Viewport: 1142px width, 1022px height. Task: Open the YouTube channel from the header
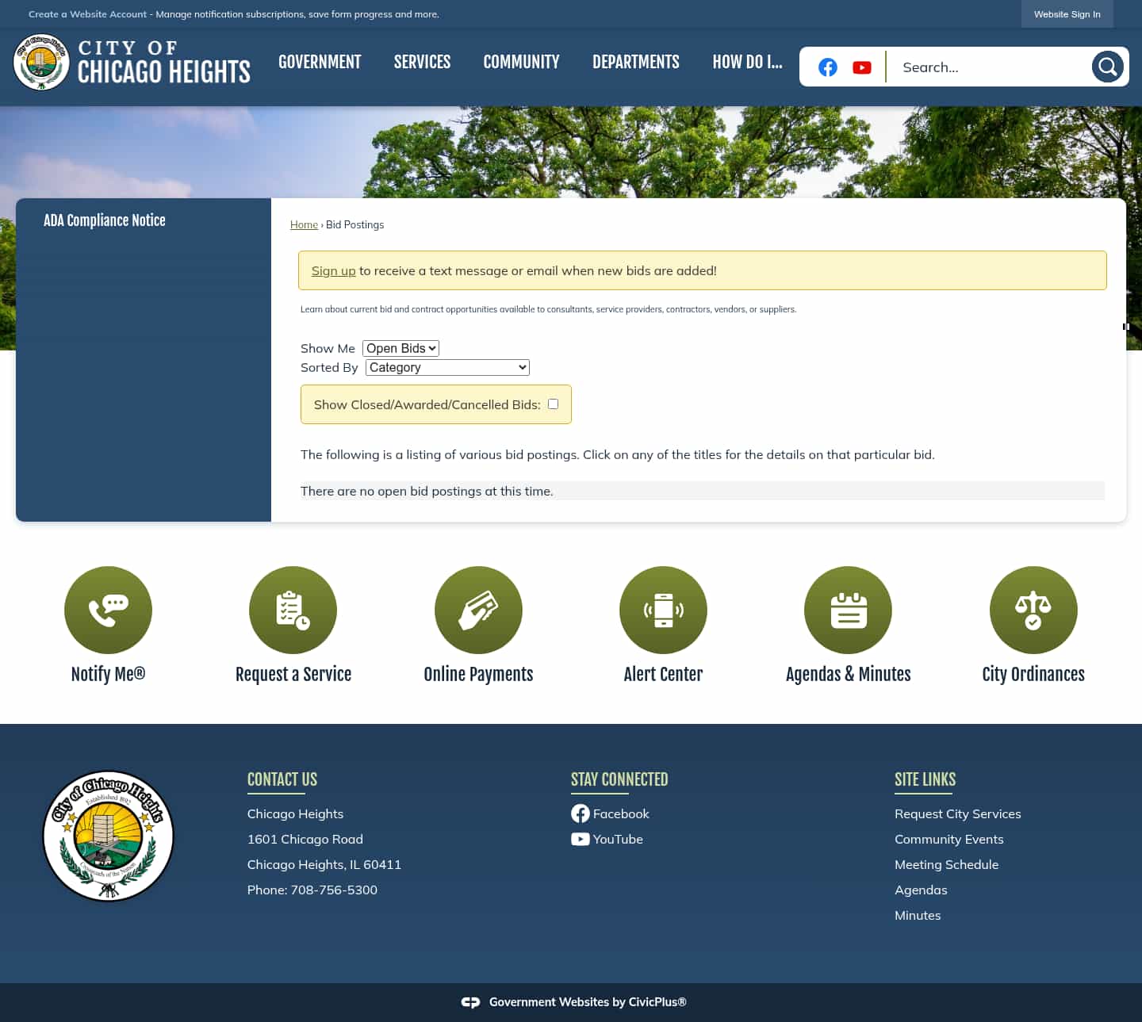(861, 67)
